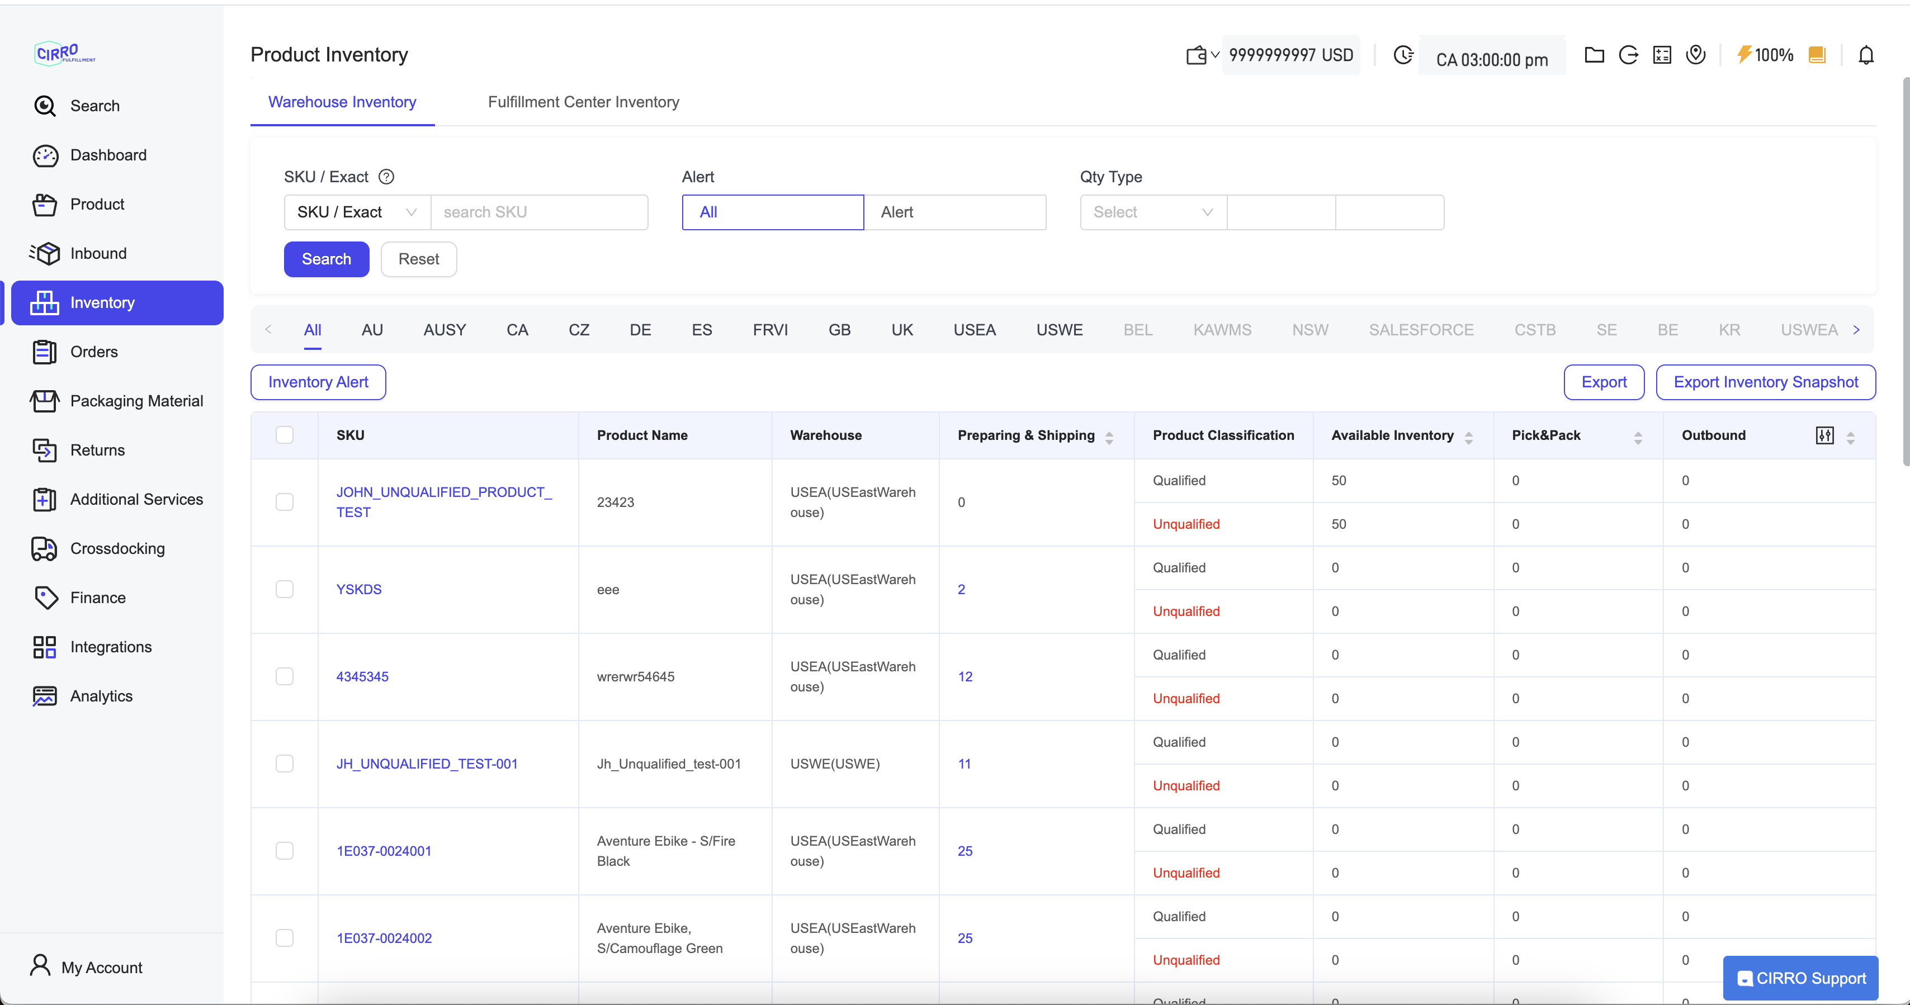Click the logout arrow icon
This screenshot has height=1005, width=1910.
[x=1628, y=55]
